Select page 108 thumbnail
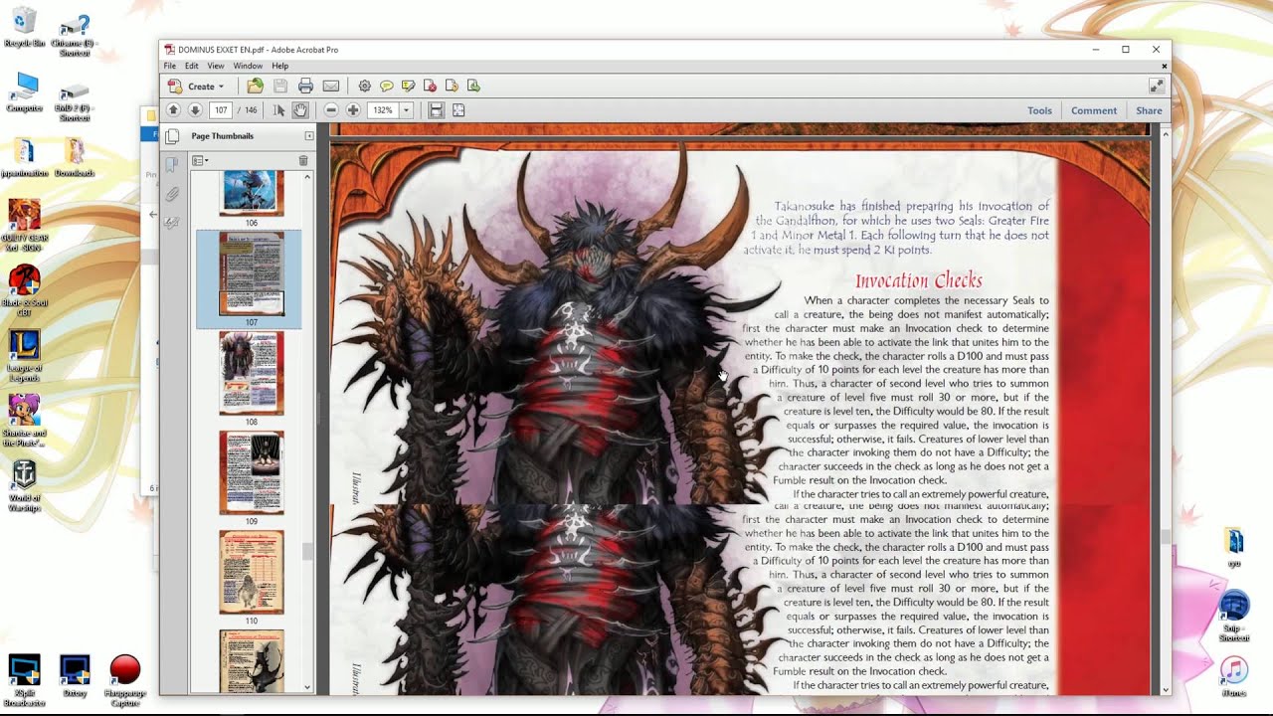Screen dimensions: 1273x716 point(252,374)
